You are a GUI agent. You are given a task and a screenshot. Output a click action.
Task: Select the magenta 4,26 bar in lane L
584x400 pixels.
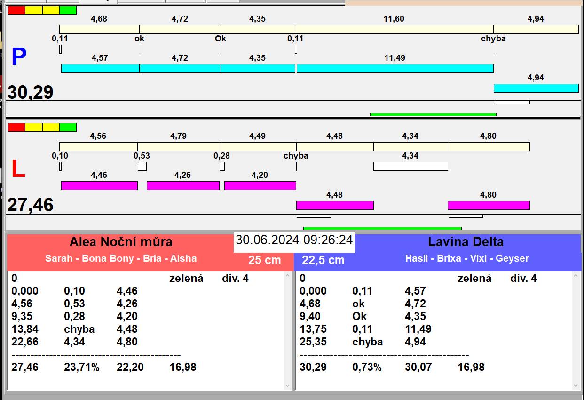[183, 185]
